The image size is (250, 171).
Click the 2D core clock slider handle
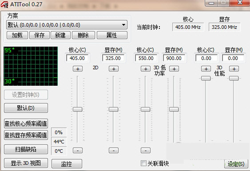coord(78,109)
